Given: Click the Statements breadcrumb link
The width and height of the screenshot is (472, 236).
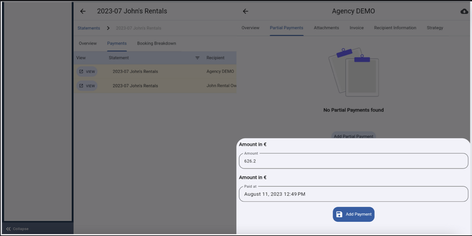Looking at the screenshot, I should point(89,28).
